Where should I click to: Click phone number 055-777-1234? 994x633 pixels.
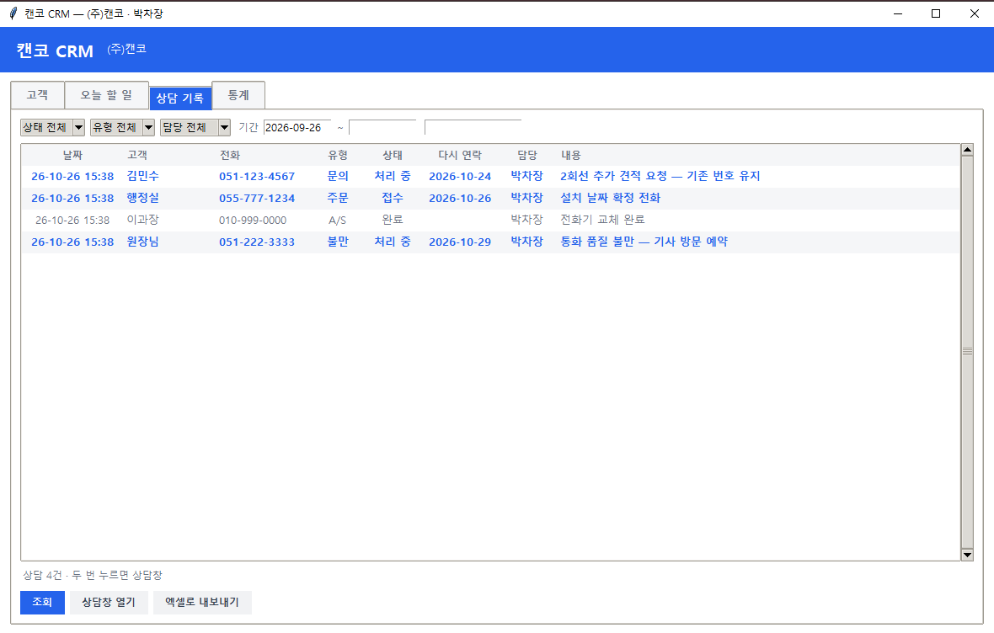257,199
